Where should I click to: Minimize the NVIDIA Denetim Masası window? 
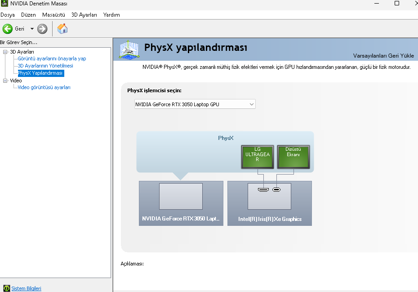377,4
